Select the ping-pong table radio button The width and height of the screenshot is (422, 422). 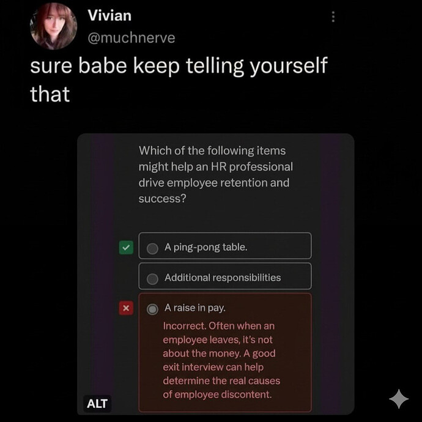point(152,248)
